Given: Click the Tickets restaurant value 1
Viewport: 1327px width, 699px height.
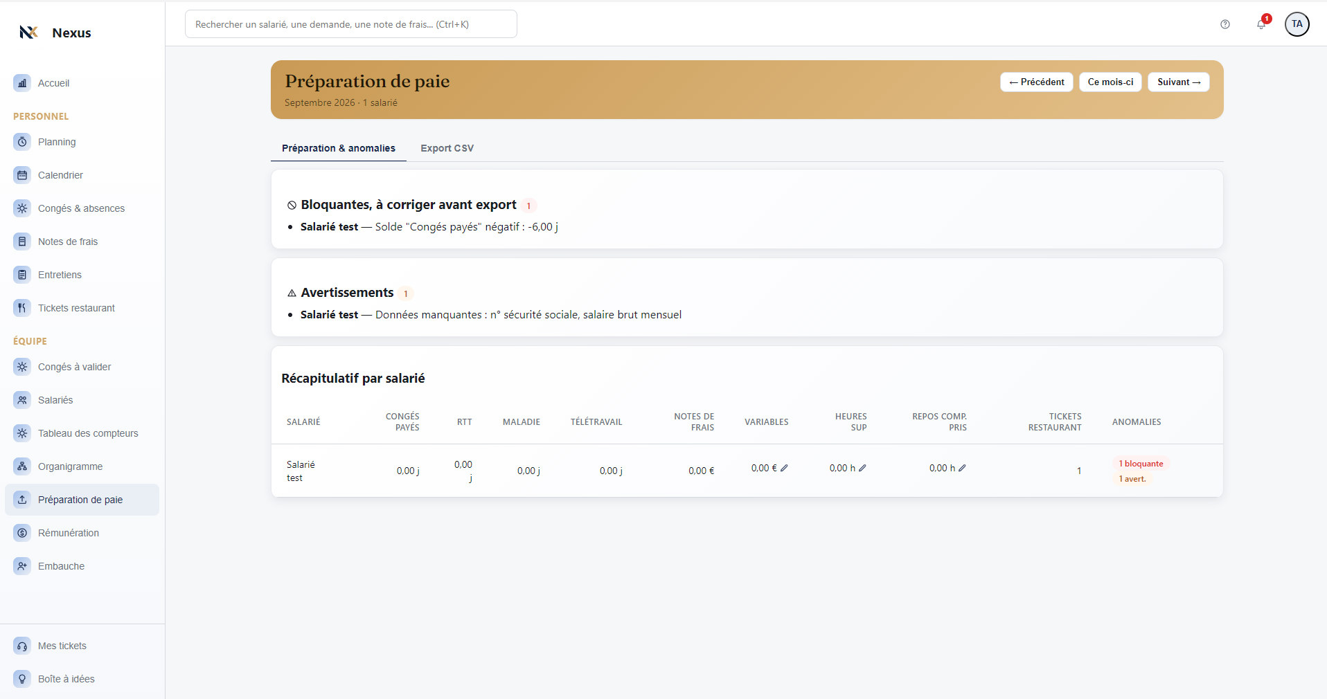Looking at the screenshot, I should coord(1079,471).
